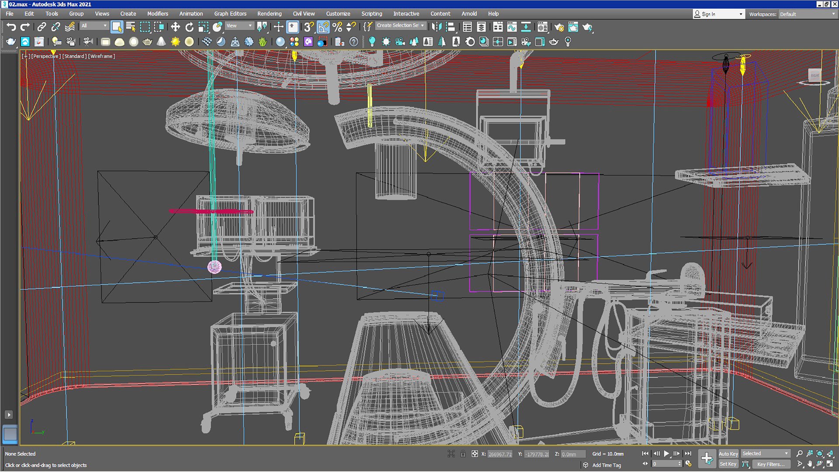
Task: Click the sun-shaped light icon
Action: [x=175, y=42]
